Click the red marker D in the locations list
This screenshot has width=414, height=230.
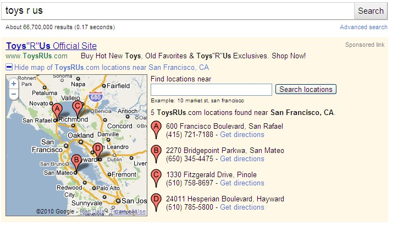[x=156, y=202]
